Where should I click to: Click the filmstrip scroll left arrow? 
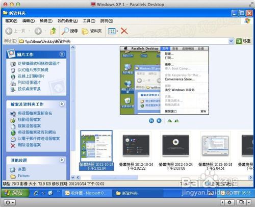tap(78, 177)
